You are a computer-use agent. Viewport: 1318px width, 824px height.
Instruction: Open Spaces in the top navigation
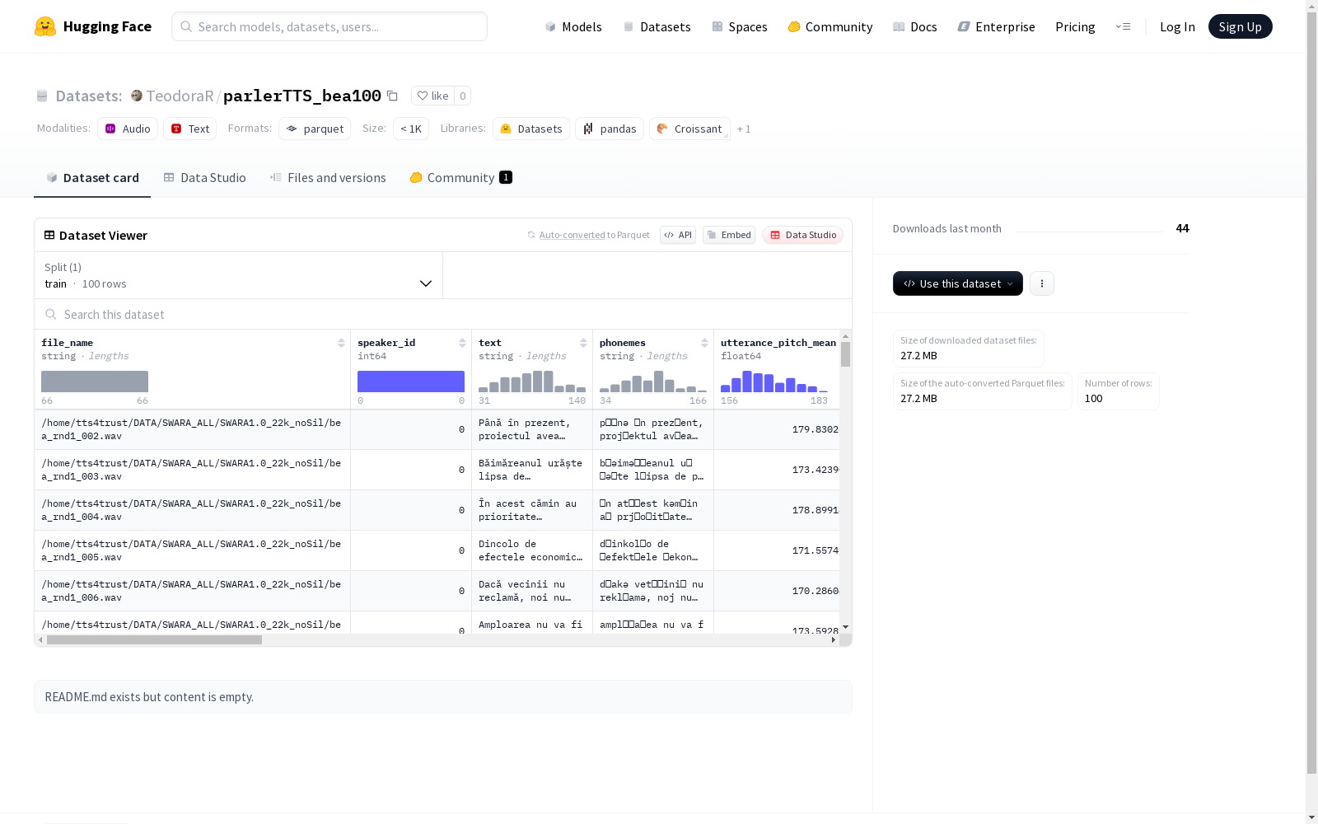click(740, 26)
